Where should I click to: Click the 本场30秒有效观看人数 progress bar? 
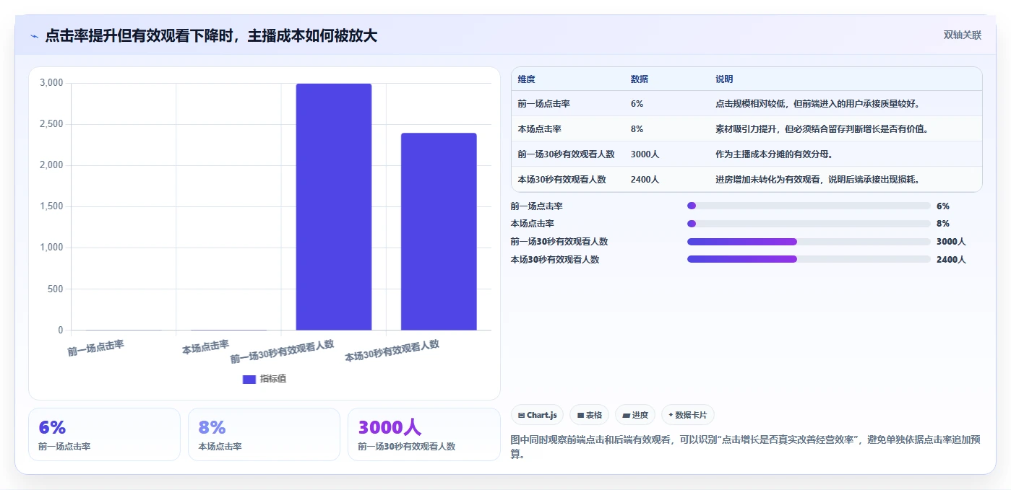[809, 259]
